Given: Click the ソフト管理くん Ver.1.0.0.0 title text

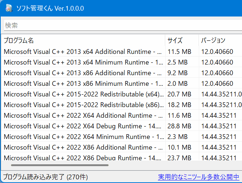Looking at the screenshot, I should (x=50, y=8).
